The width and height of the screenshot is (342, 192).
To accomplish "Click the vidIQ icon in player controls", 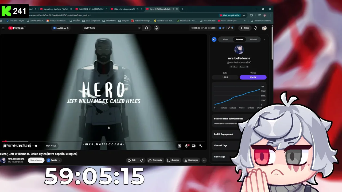I will coord(179,146).
